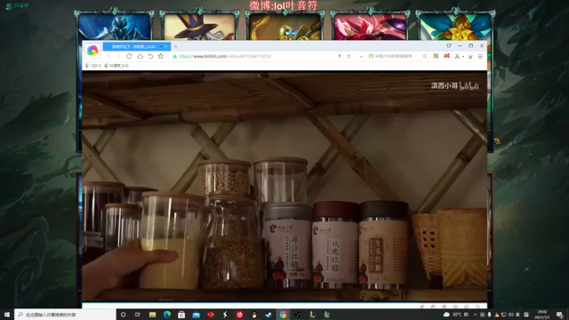The width and height of the screenshot is (569, 320).
Task: Select the yellow star champion portrait
Action: pyautogui.click(x=455, y=26)
